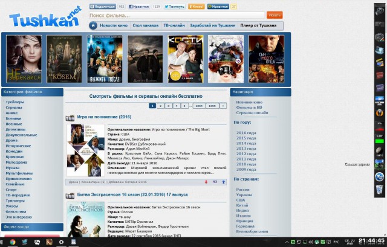This screenshot has height=247, width=387.
Task: Open the Кости poster in the carousel
Action: [186, 59]
